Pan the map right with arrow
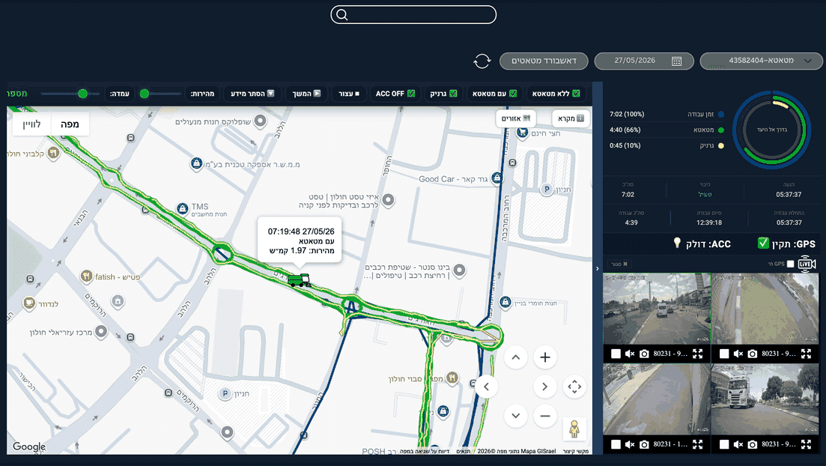This screenshot has height=466, width=826. [x=544, y=387]
